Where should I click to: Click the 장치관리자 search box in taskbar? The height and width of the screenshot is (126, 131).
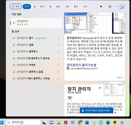click(x=23, y=122)
